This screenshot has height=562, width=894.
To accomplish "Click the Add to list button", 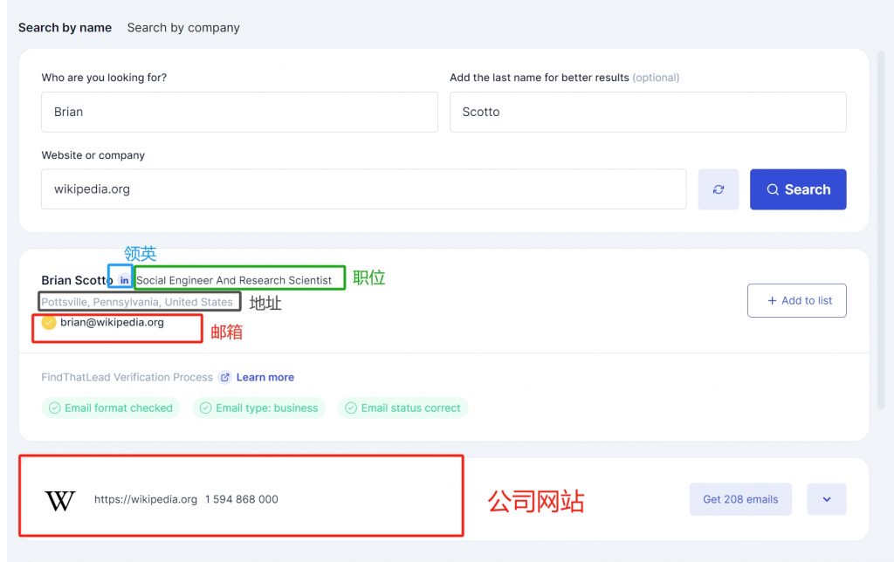I will coord(797,300).
